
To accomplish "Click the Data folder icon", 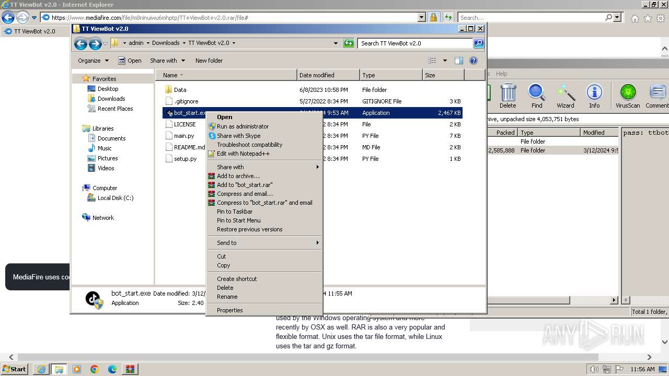I will tap(168, 90).
